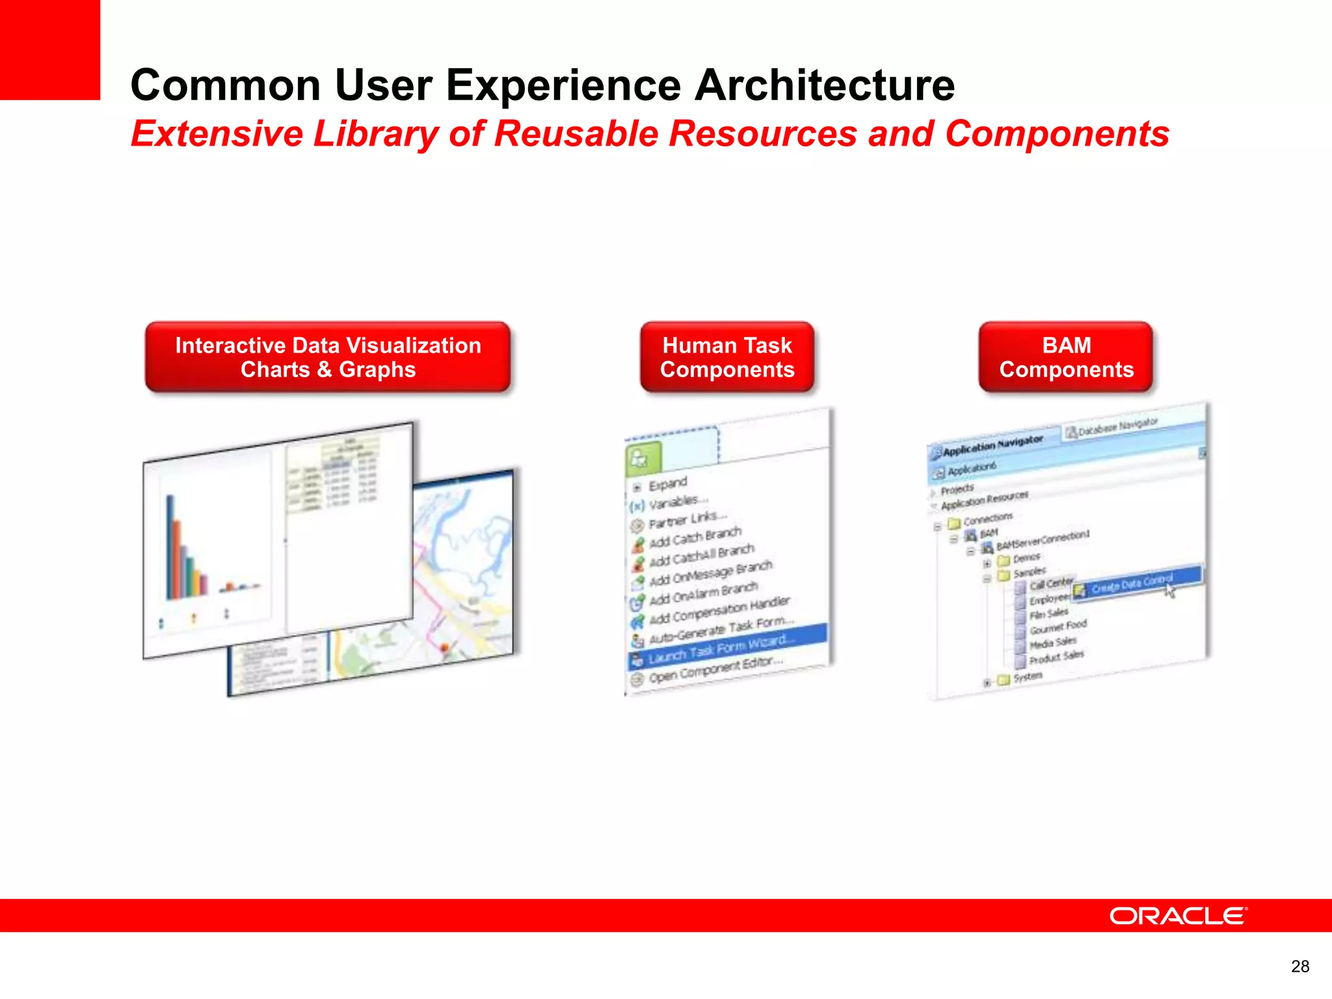
Task: Click the Add Catch Branch icon
Action: (x=639, y=545)
